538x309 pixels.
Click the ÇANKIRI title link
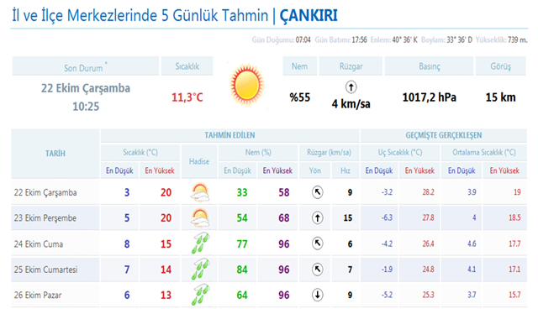coord(309,16)
